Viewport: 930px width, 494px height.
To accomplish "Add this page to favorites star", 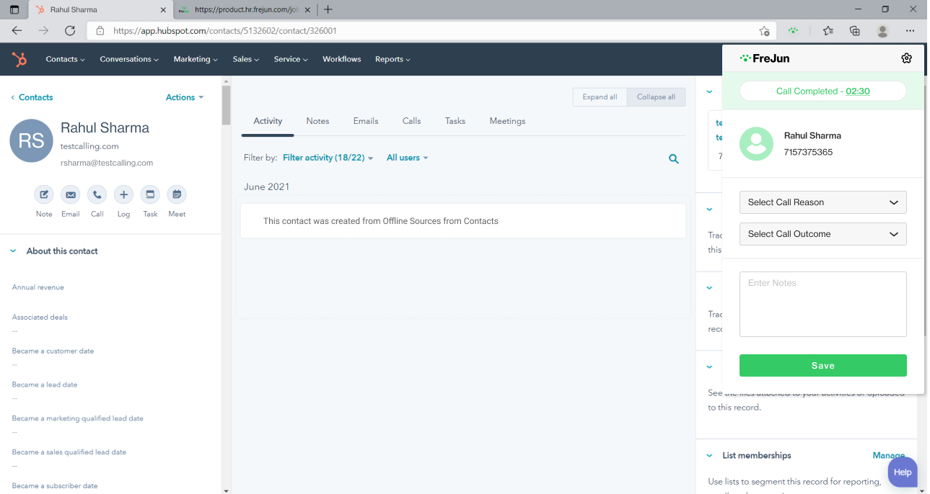I will click(x=764, y=31).
